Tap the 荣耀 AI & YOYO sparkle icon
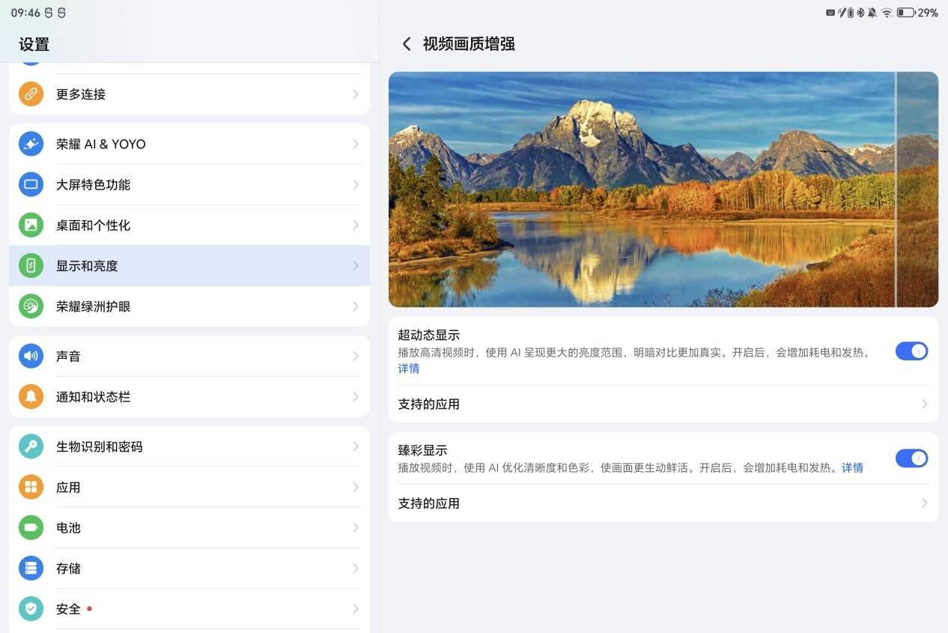The width and height of the screenshot is (948, 633). coord(31,144)
